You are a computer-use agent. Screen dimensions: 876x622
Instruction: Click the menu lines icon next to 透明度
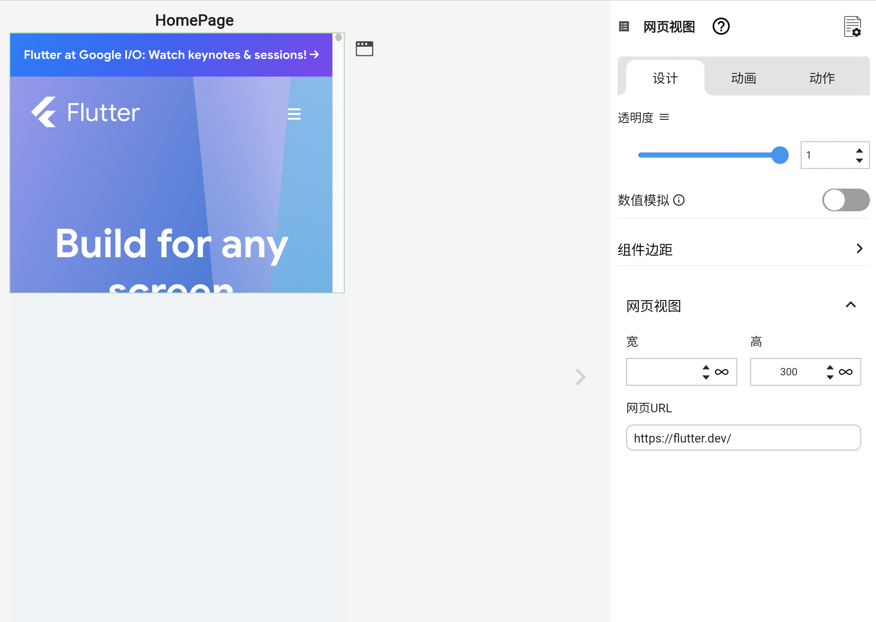(664, 117)
